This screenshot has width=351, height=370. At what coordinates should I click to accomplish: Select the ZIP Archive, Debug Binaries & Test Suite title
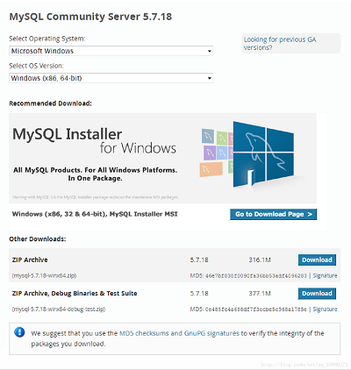click(x=75, y=294)
